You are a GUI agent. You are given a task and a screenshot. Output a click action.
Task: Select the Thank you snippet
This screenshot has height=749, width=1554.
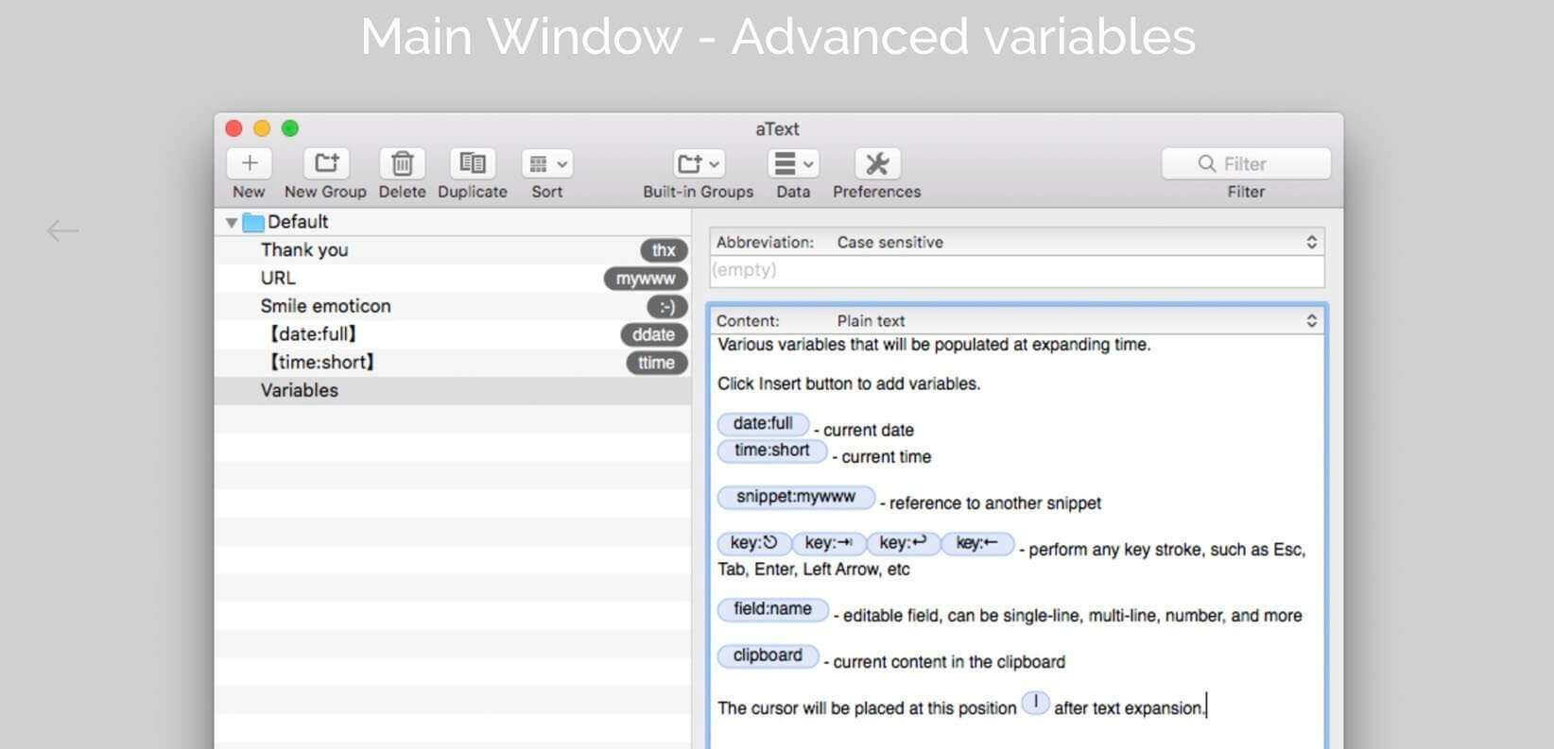(453, 250)
